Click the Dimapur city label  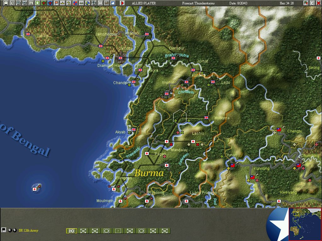(x=177, y=48)
